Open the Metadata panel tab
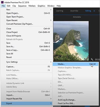Image resolution: width=100 pixels, height=107 pixels. click(77, 17)
